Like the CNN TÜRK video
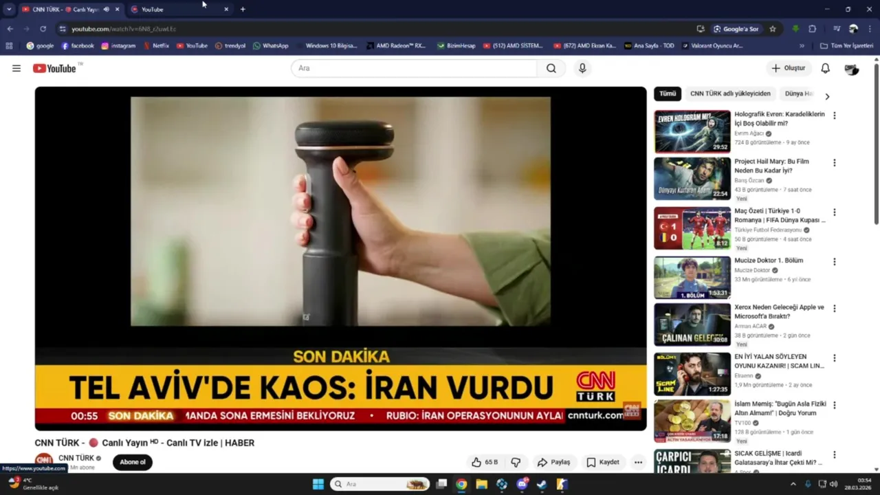This screenshot has width=880, height=495. [485, 462]
